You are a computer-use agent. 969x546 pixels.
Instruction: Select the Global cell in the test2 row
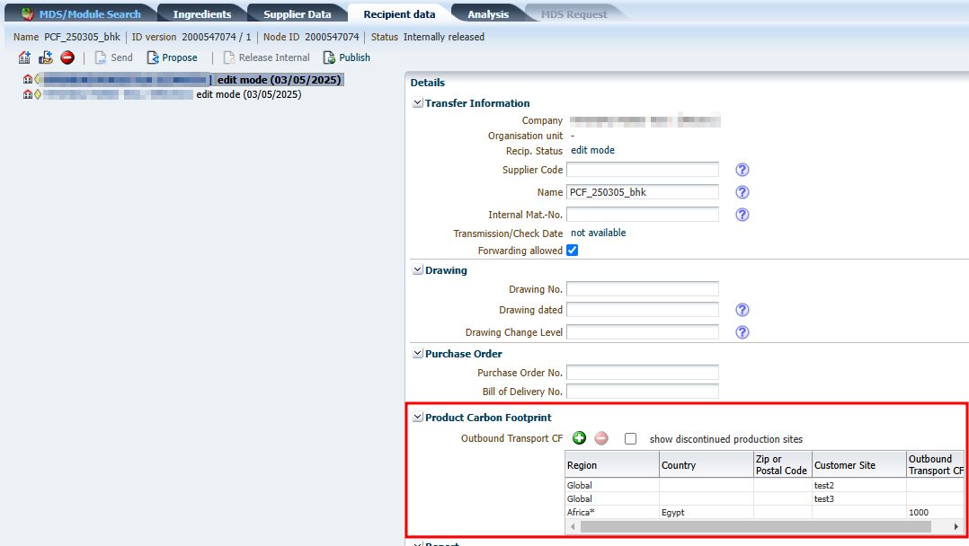(612, 486)
